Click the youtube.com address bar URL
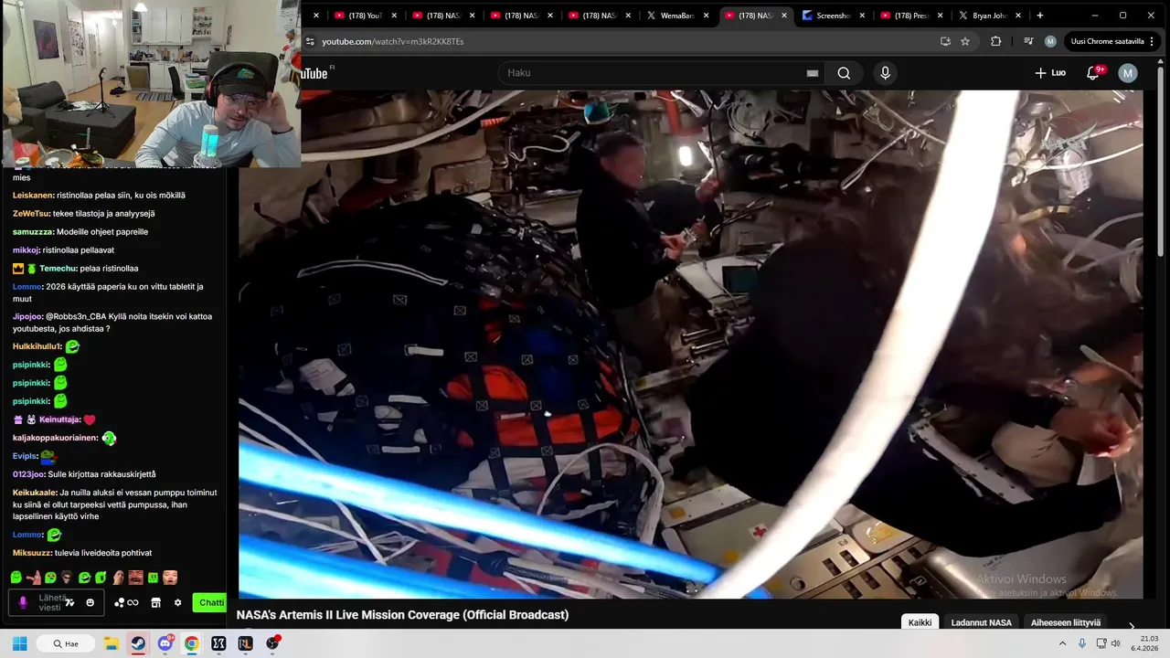 pyautogui.click(x=393, y=41)
